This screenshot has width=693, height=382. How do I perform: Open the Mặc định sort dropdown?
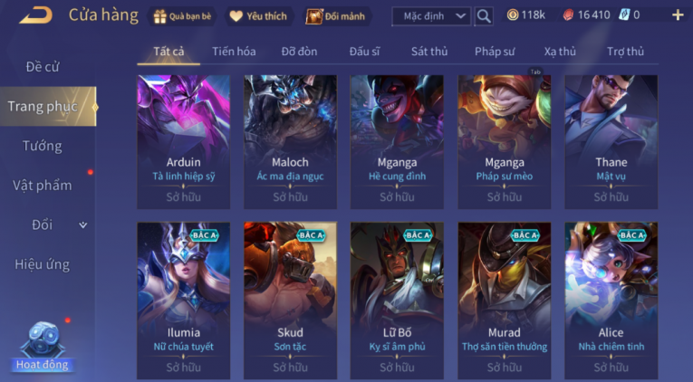pos(431,16)
